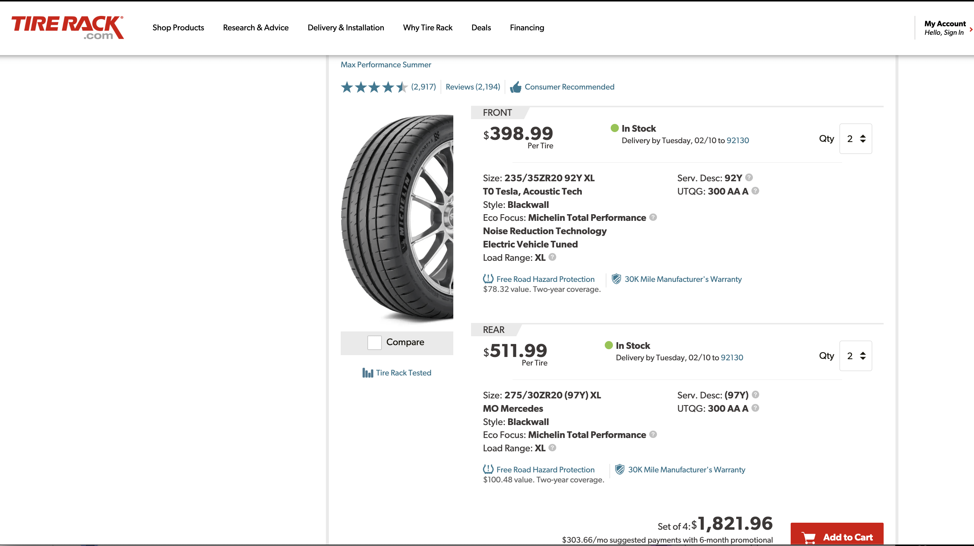Check the Compare checkbox
The image size is (974, 546).
coord(374,343)
